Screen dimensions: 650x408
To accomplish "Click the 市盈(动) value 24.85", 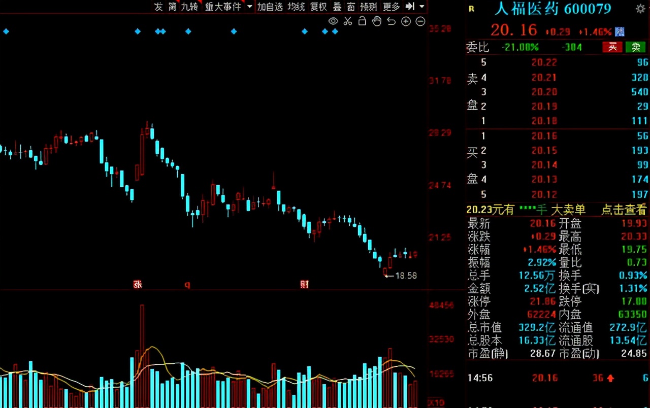I will tap(634, 354).
